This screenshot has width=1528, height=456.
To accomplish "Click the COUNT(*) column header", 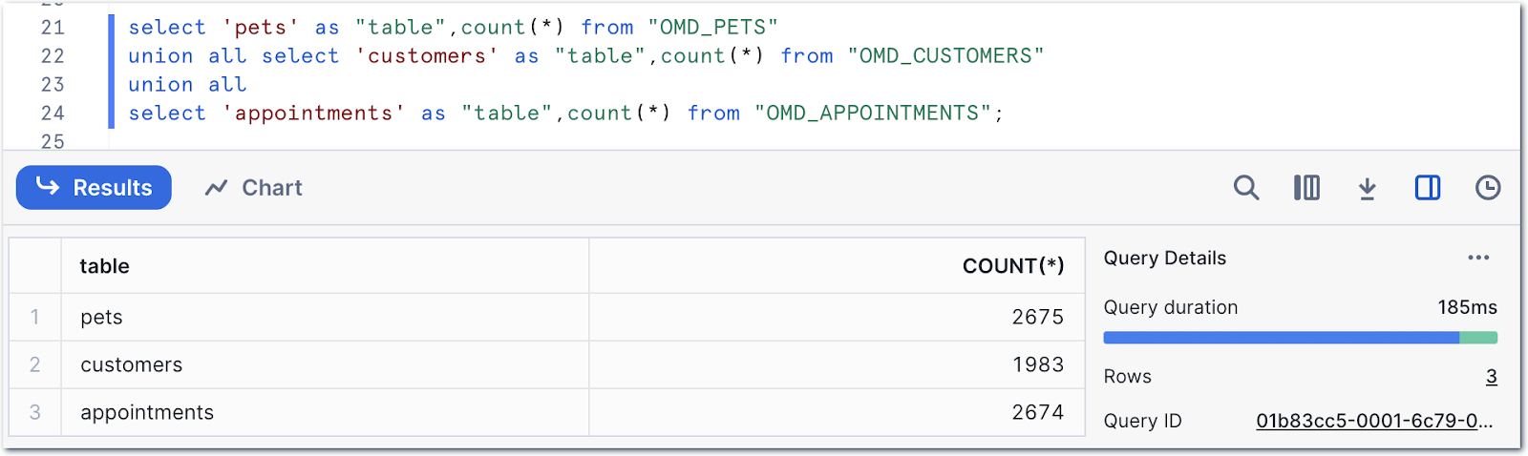I will point(1012,266).
